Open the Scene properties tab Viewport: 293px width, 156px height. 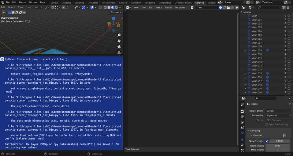[242, 128]
